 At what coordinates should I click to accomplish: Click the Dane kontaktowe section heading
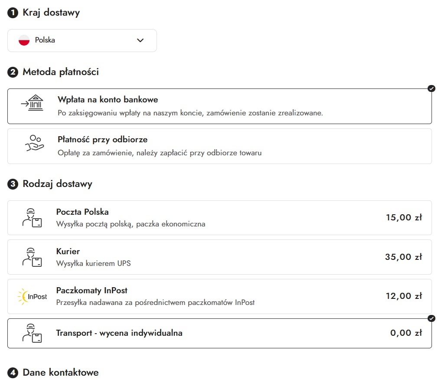60,372
